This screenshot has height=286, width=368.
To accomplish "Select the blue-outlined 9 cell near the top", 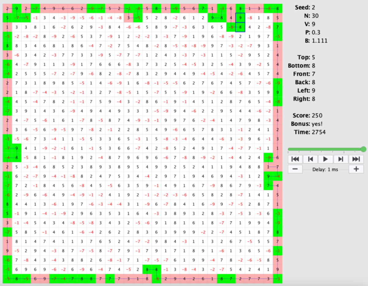I will pyautogui.click(x=240, y=17).
